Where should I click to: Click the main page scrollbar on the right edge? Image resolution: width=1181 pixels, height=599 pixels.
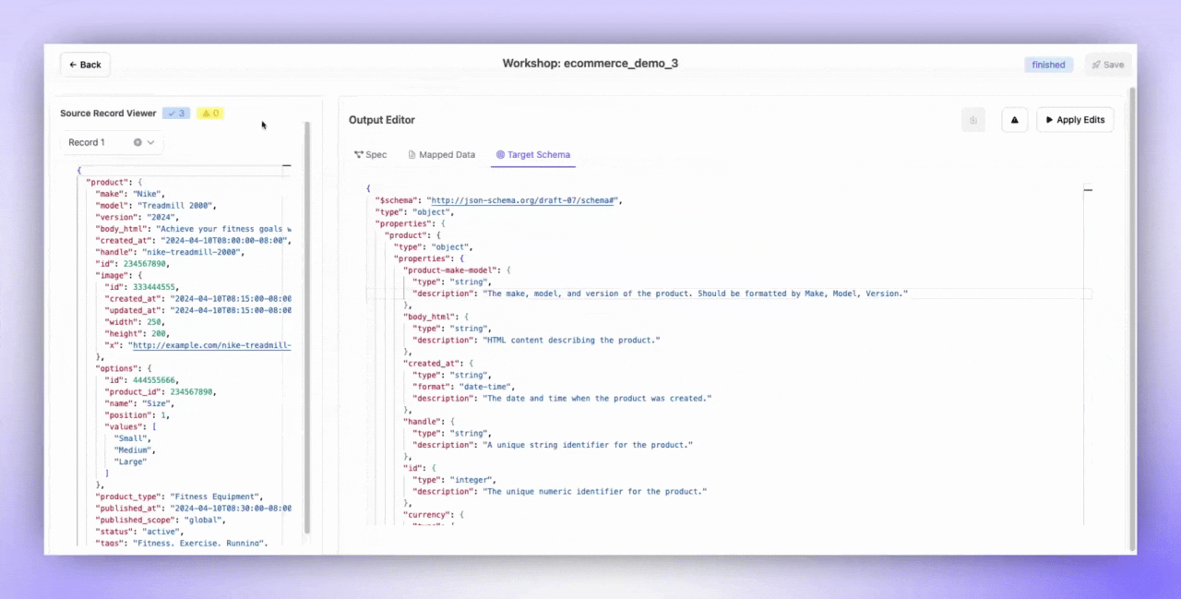(1132, 314)
